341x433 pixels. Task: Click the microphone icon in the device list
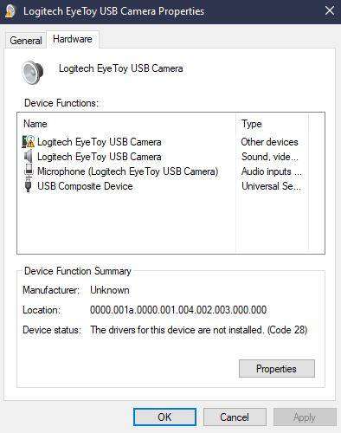[29, 171]
